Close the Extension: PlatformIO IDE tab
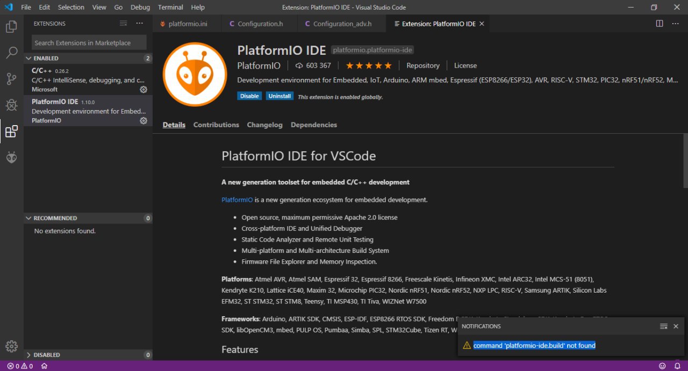 [482, 24]
